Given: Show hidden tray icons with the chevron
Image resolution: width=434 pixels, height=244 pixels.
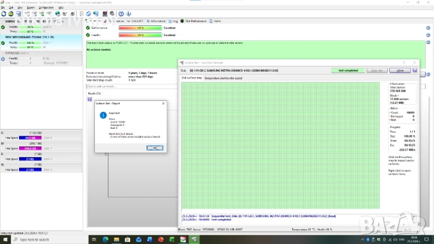Looking at the screenshot, I should 362,239.
